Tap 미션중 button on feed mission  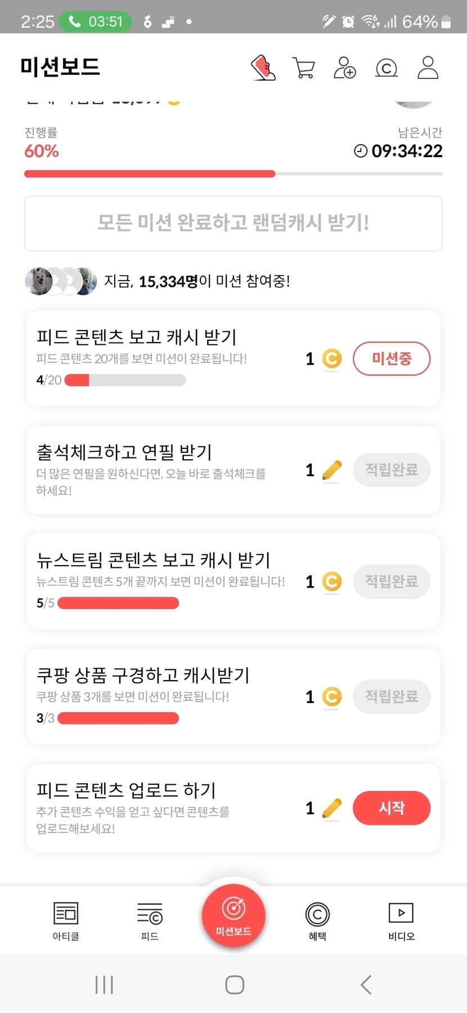pos(392,358)
